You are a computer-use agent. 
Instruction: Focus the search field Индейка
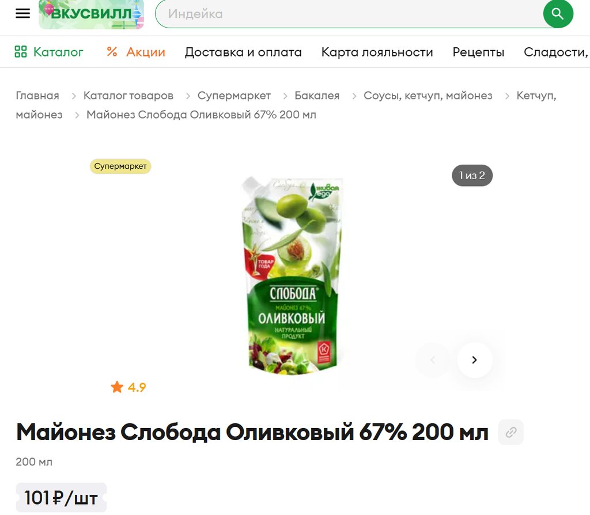coord(350,14)
